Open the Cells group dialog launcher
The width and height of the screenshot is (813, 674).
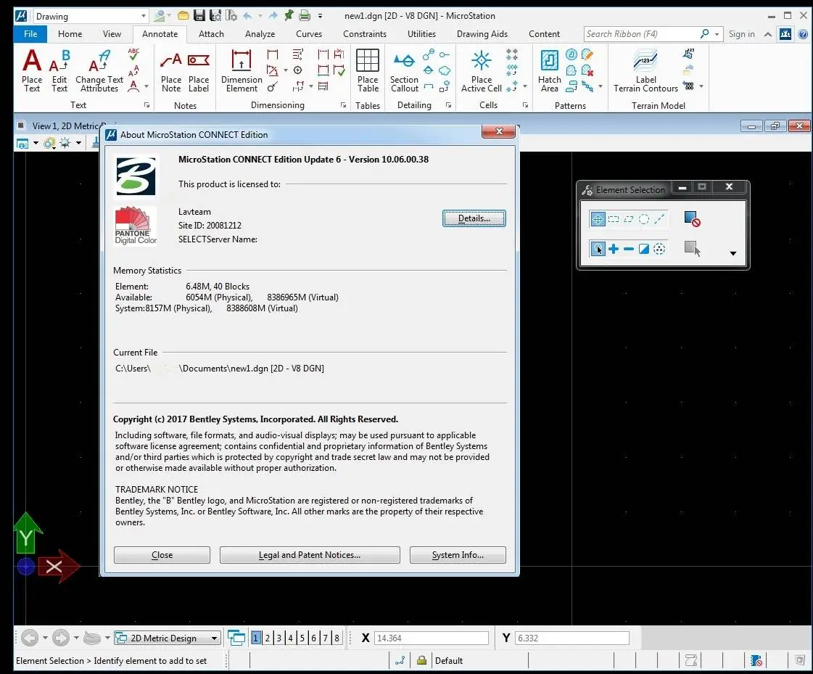click(525, 104)
